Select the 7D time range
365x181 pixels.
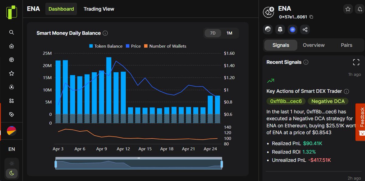213,33
